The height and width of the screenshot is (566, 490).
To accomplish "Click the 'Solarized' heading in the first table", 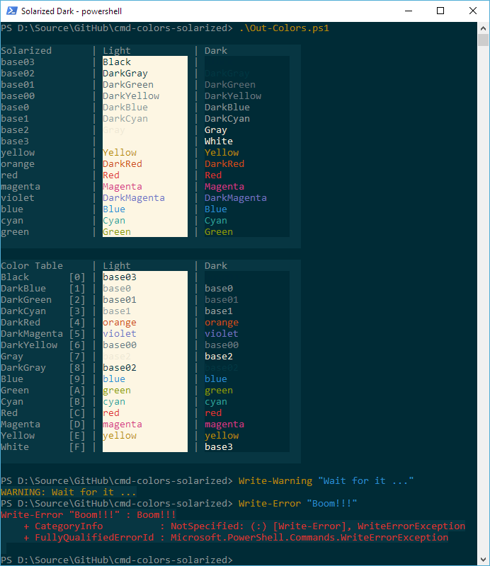I will [x=26, y=50].
